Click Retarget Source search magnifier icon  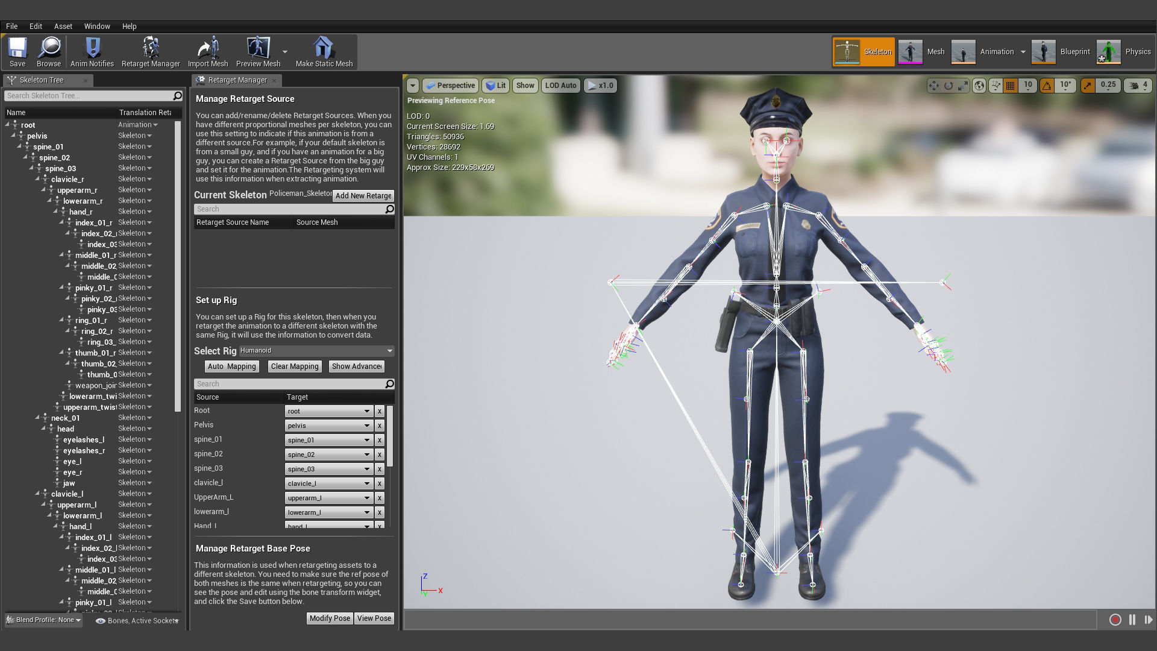(389, 209)
